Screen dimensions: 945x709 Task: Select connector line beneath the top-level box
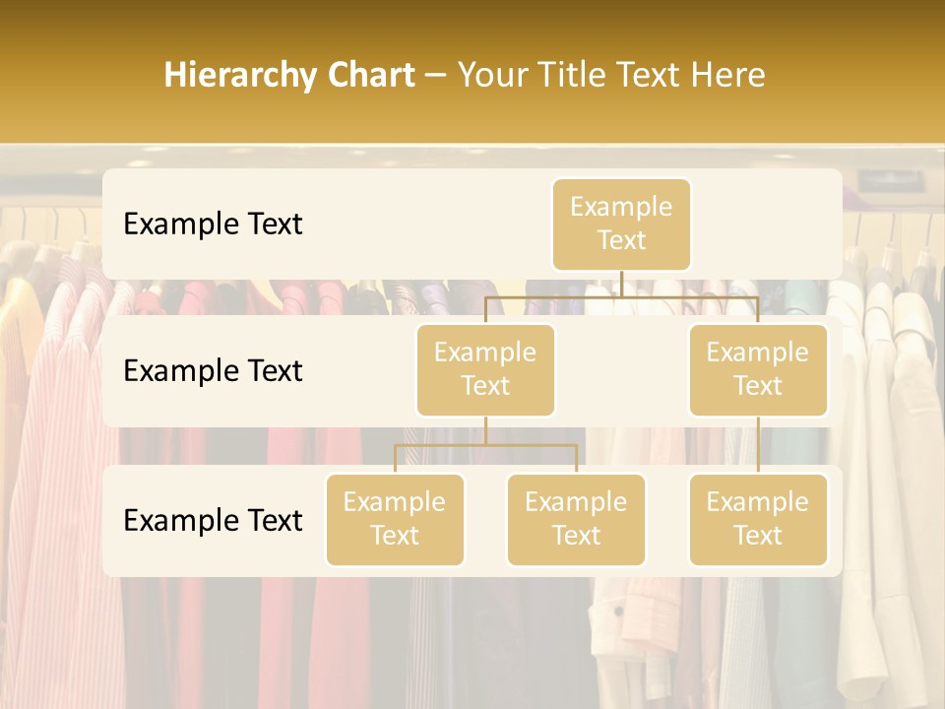621,295
